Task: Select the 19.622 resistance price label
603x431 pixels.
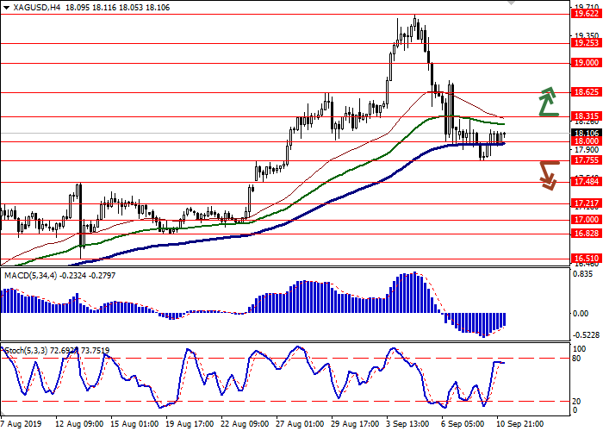Action: (x=586, y=14)
